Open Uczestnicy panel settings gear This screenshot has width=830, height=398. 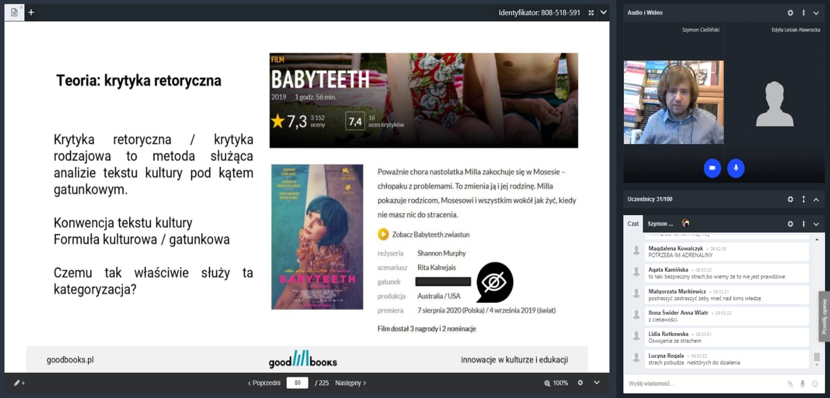[x=790, y=199]
